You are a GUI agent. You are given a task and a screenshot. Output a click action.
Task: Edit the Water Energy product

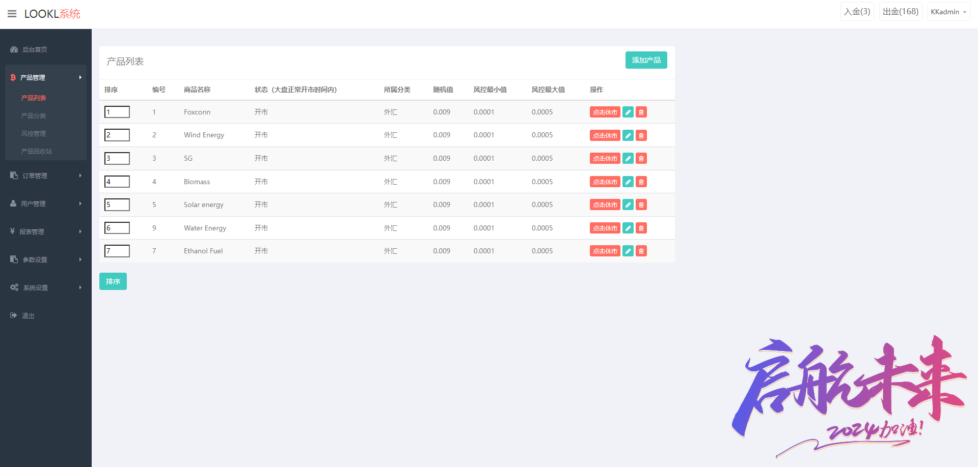coord(628,228)
